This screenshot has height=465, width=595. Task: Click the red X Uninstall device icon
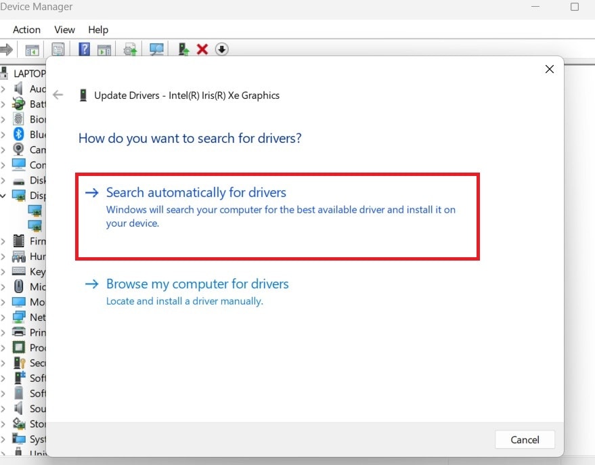202,49
